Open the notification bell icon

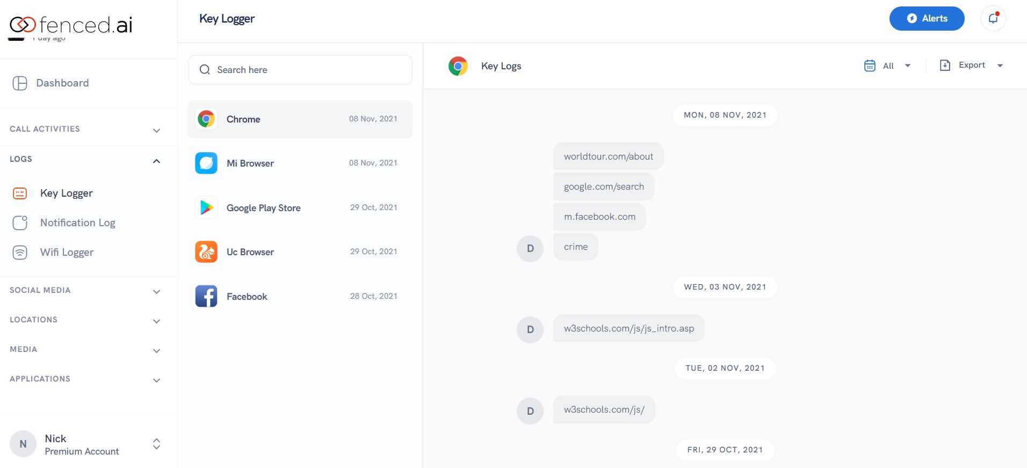[993, 18]
